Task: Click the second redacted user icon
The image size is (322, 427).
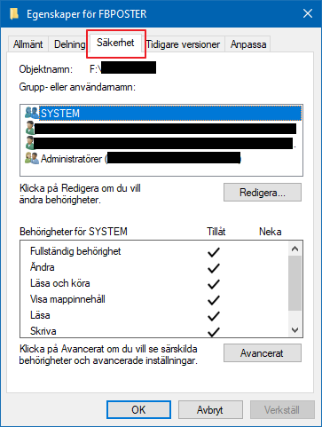Action: 30,143
